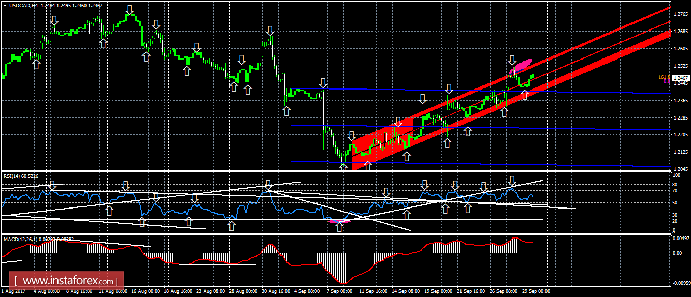Select the pink ellipse on RSI low
The width and height of the screenshot is (691, 297).
(x=339, y=221)
